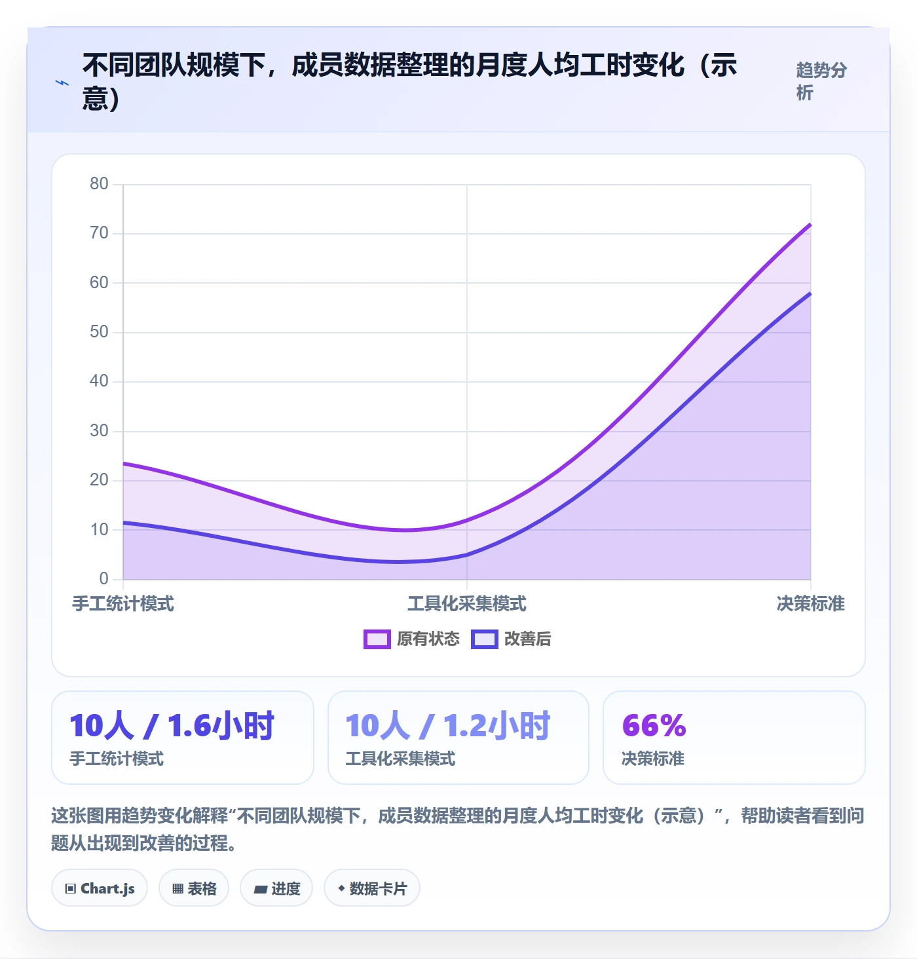The height and width of the screenshot is (959, 917).
Task: Click the 工具化采集模式 x-axis label
Action: click(467, 603)
